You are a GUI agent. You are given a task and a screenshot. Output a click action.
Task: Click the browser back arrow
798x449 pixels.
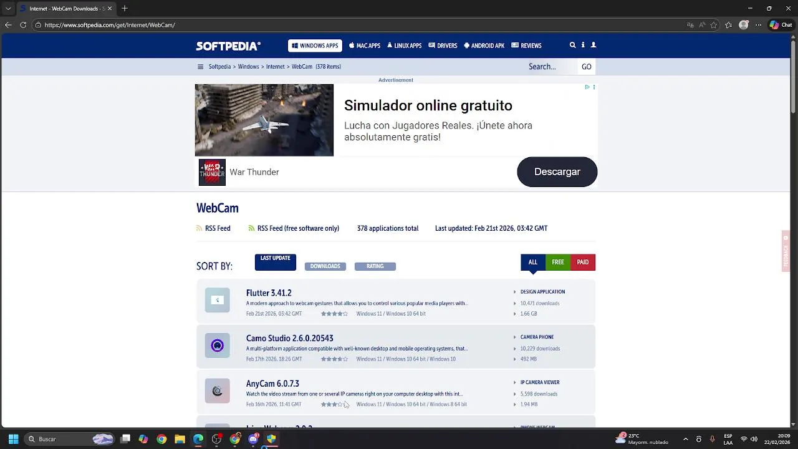click(8, 25)
